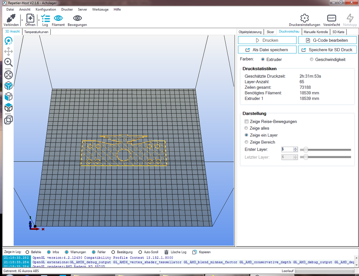Click the 'Getrennt: JG Aurora ABS' status text

21,271
